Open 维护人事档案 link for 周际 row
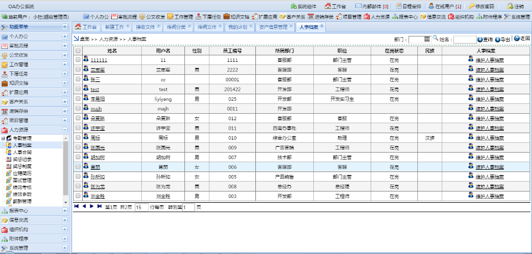 [489, 138]
